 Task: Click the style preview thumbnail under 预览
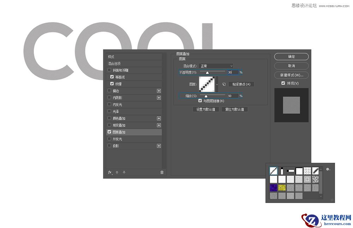[x=291, y=105]
